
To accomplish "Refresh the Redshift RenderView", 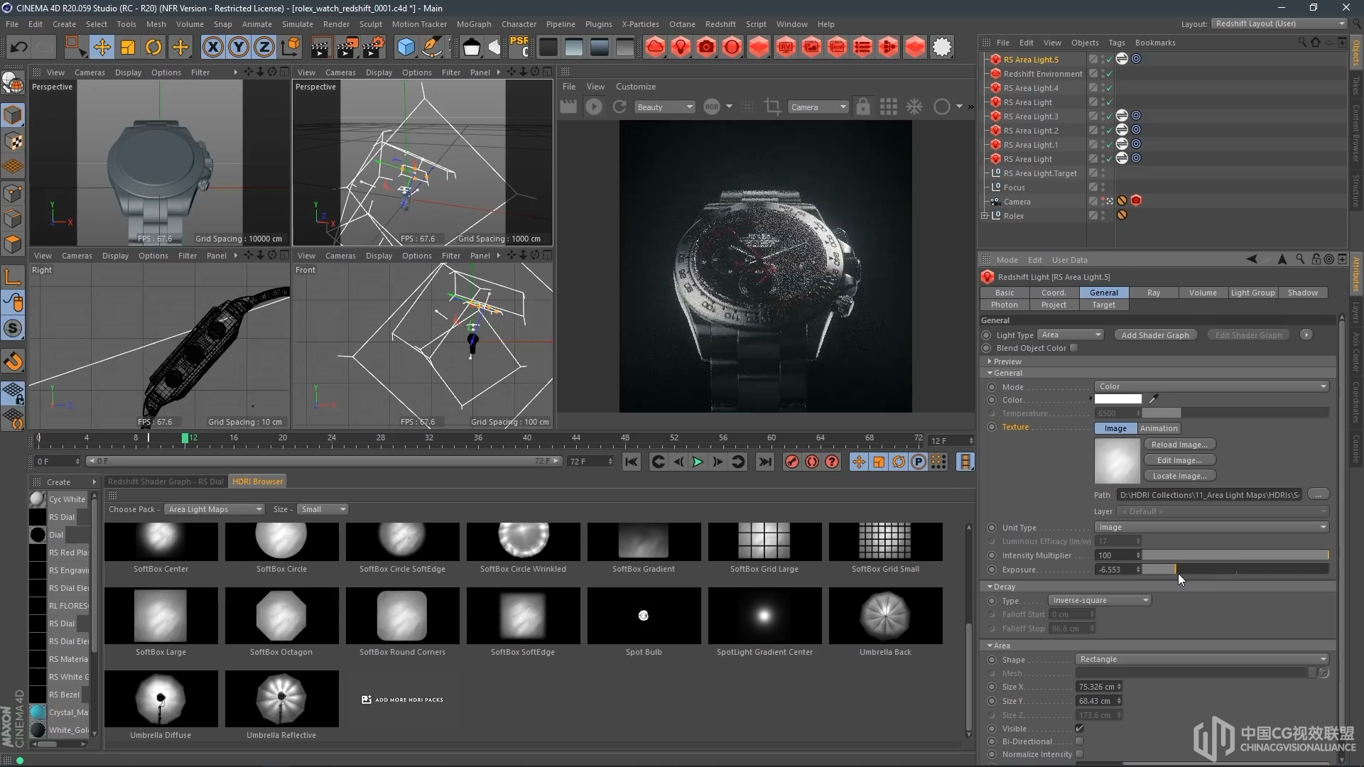I will coord(619,107).
